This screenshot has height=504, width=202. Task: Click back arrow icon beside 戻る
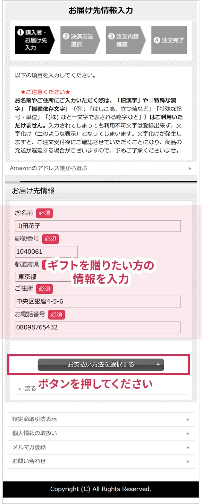pos(19,389)
